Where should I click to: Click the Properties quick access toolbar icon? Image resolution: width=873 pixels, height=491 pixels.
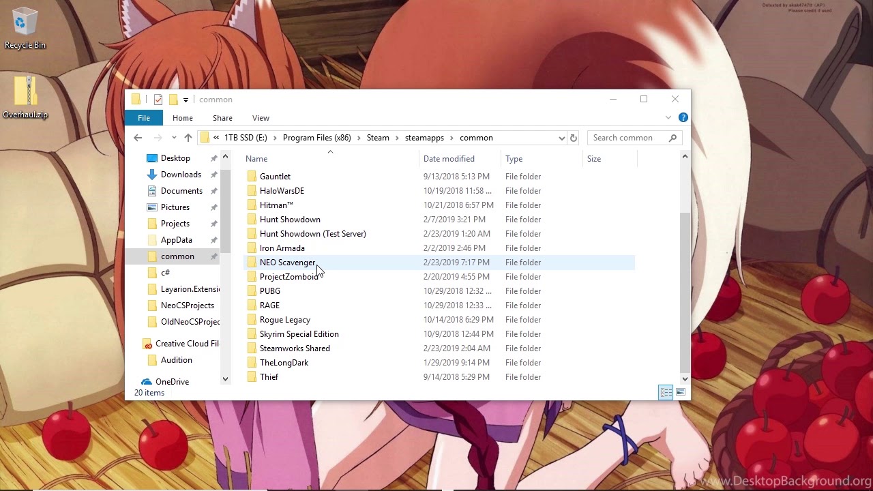click(x=158, y=100)
